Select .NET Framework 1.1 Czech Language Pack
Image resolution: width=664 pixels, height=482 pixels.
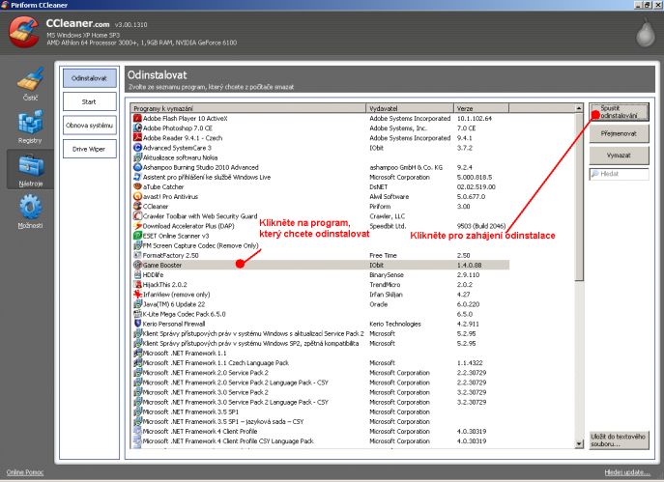click(x=321, y=362)
